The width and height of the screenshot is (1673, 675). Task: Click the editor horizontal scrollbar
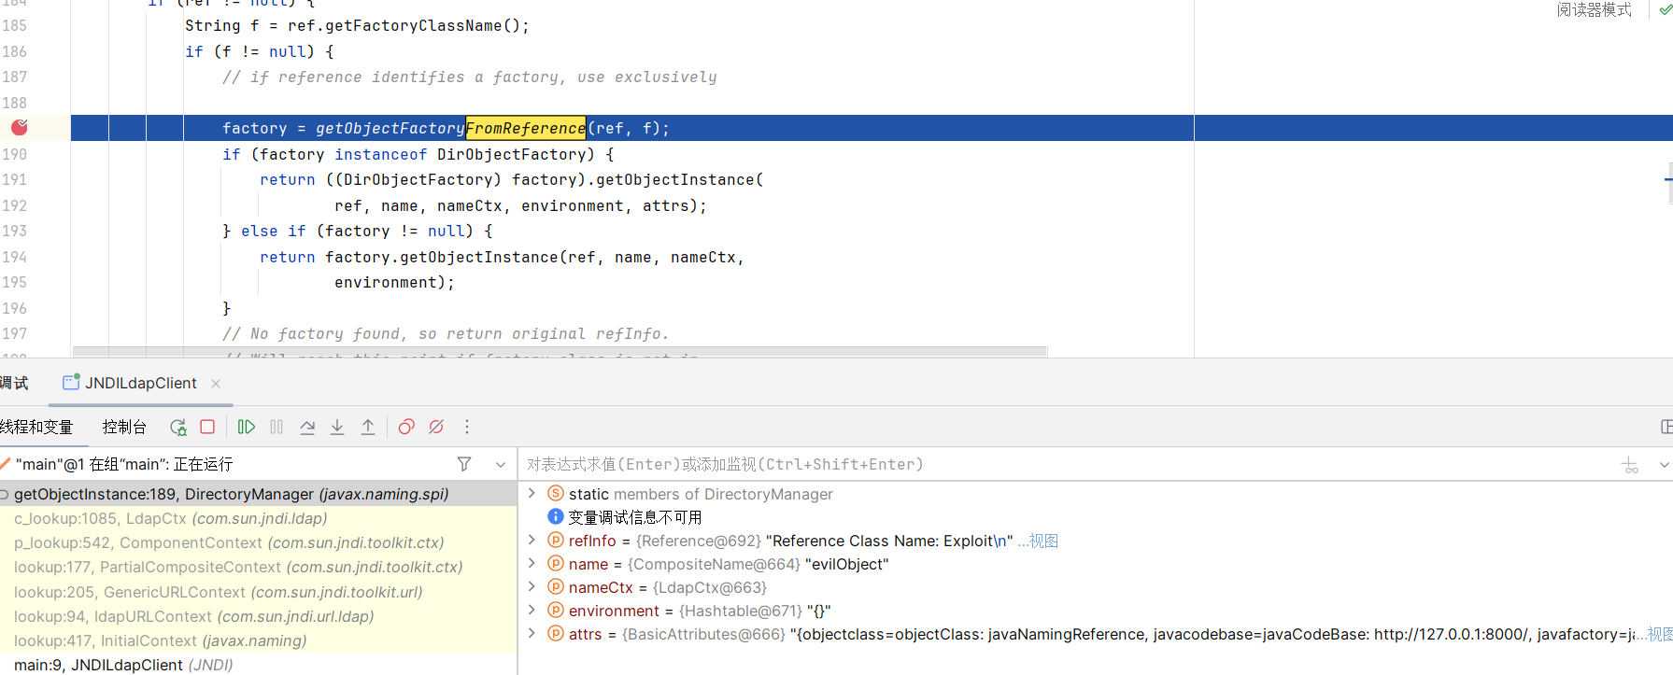[x=560, y=352]
